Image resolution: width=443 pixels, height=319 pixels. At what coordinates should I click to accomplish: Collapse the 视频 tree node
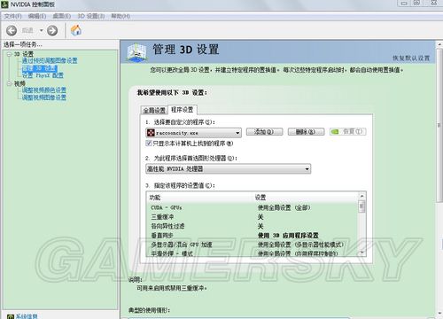tap(9, 83)
